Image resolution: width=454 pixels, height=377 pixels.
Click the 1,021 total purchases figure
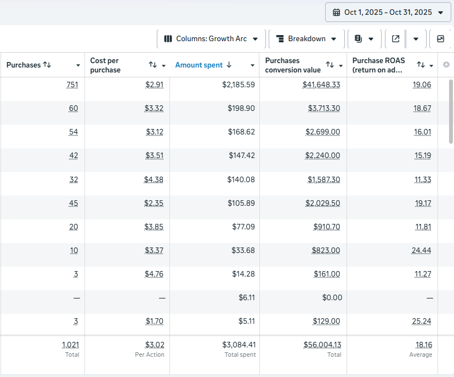70,345
